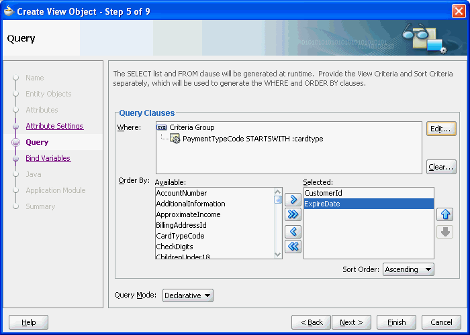
Task: Go to the Bind Variables step
Action: tap(48, 158)
